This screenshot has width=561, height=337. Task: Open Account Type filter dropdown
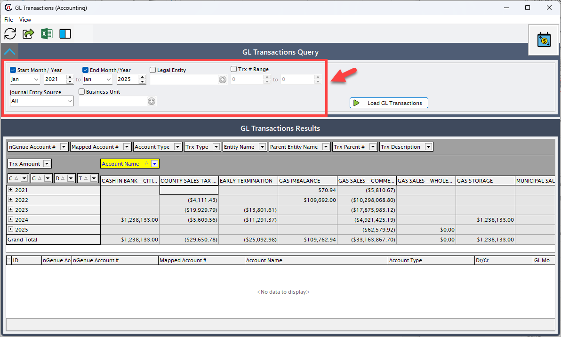point(177,147)
